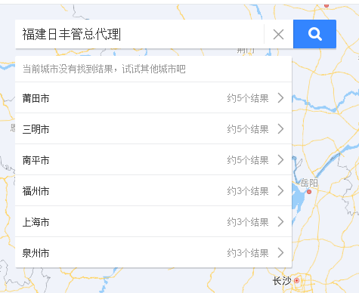Click 约5个结果 count for 莆田市
Screen dimensions: 359x293
click(x=248, y=98)
